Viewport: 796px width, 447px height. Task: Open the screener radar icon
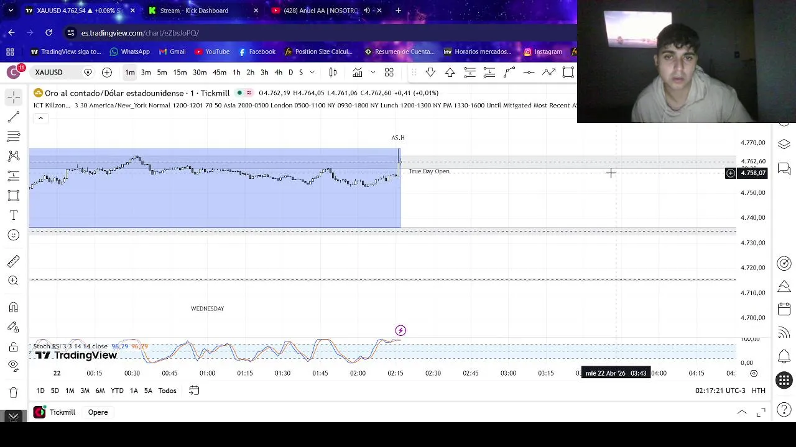[784, 264]
